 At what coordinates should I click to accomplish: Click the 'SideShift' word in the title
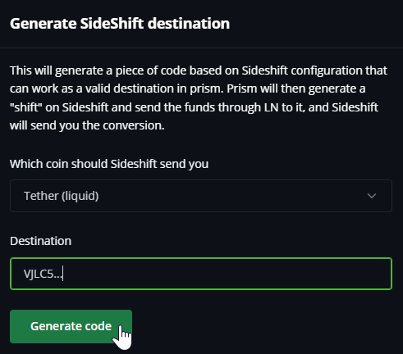[112, 24]
